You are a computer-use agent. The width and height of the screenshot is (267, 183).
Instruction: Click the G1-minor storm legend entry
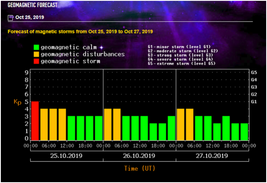pyautogui.click(x=179, y=45)
